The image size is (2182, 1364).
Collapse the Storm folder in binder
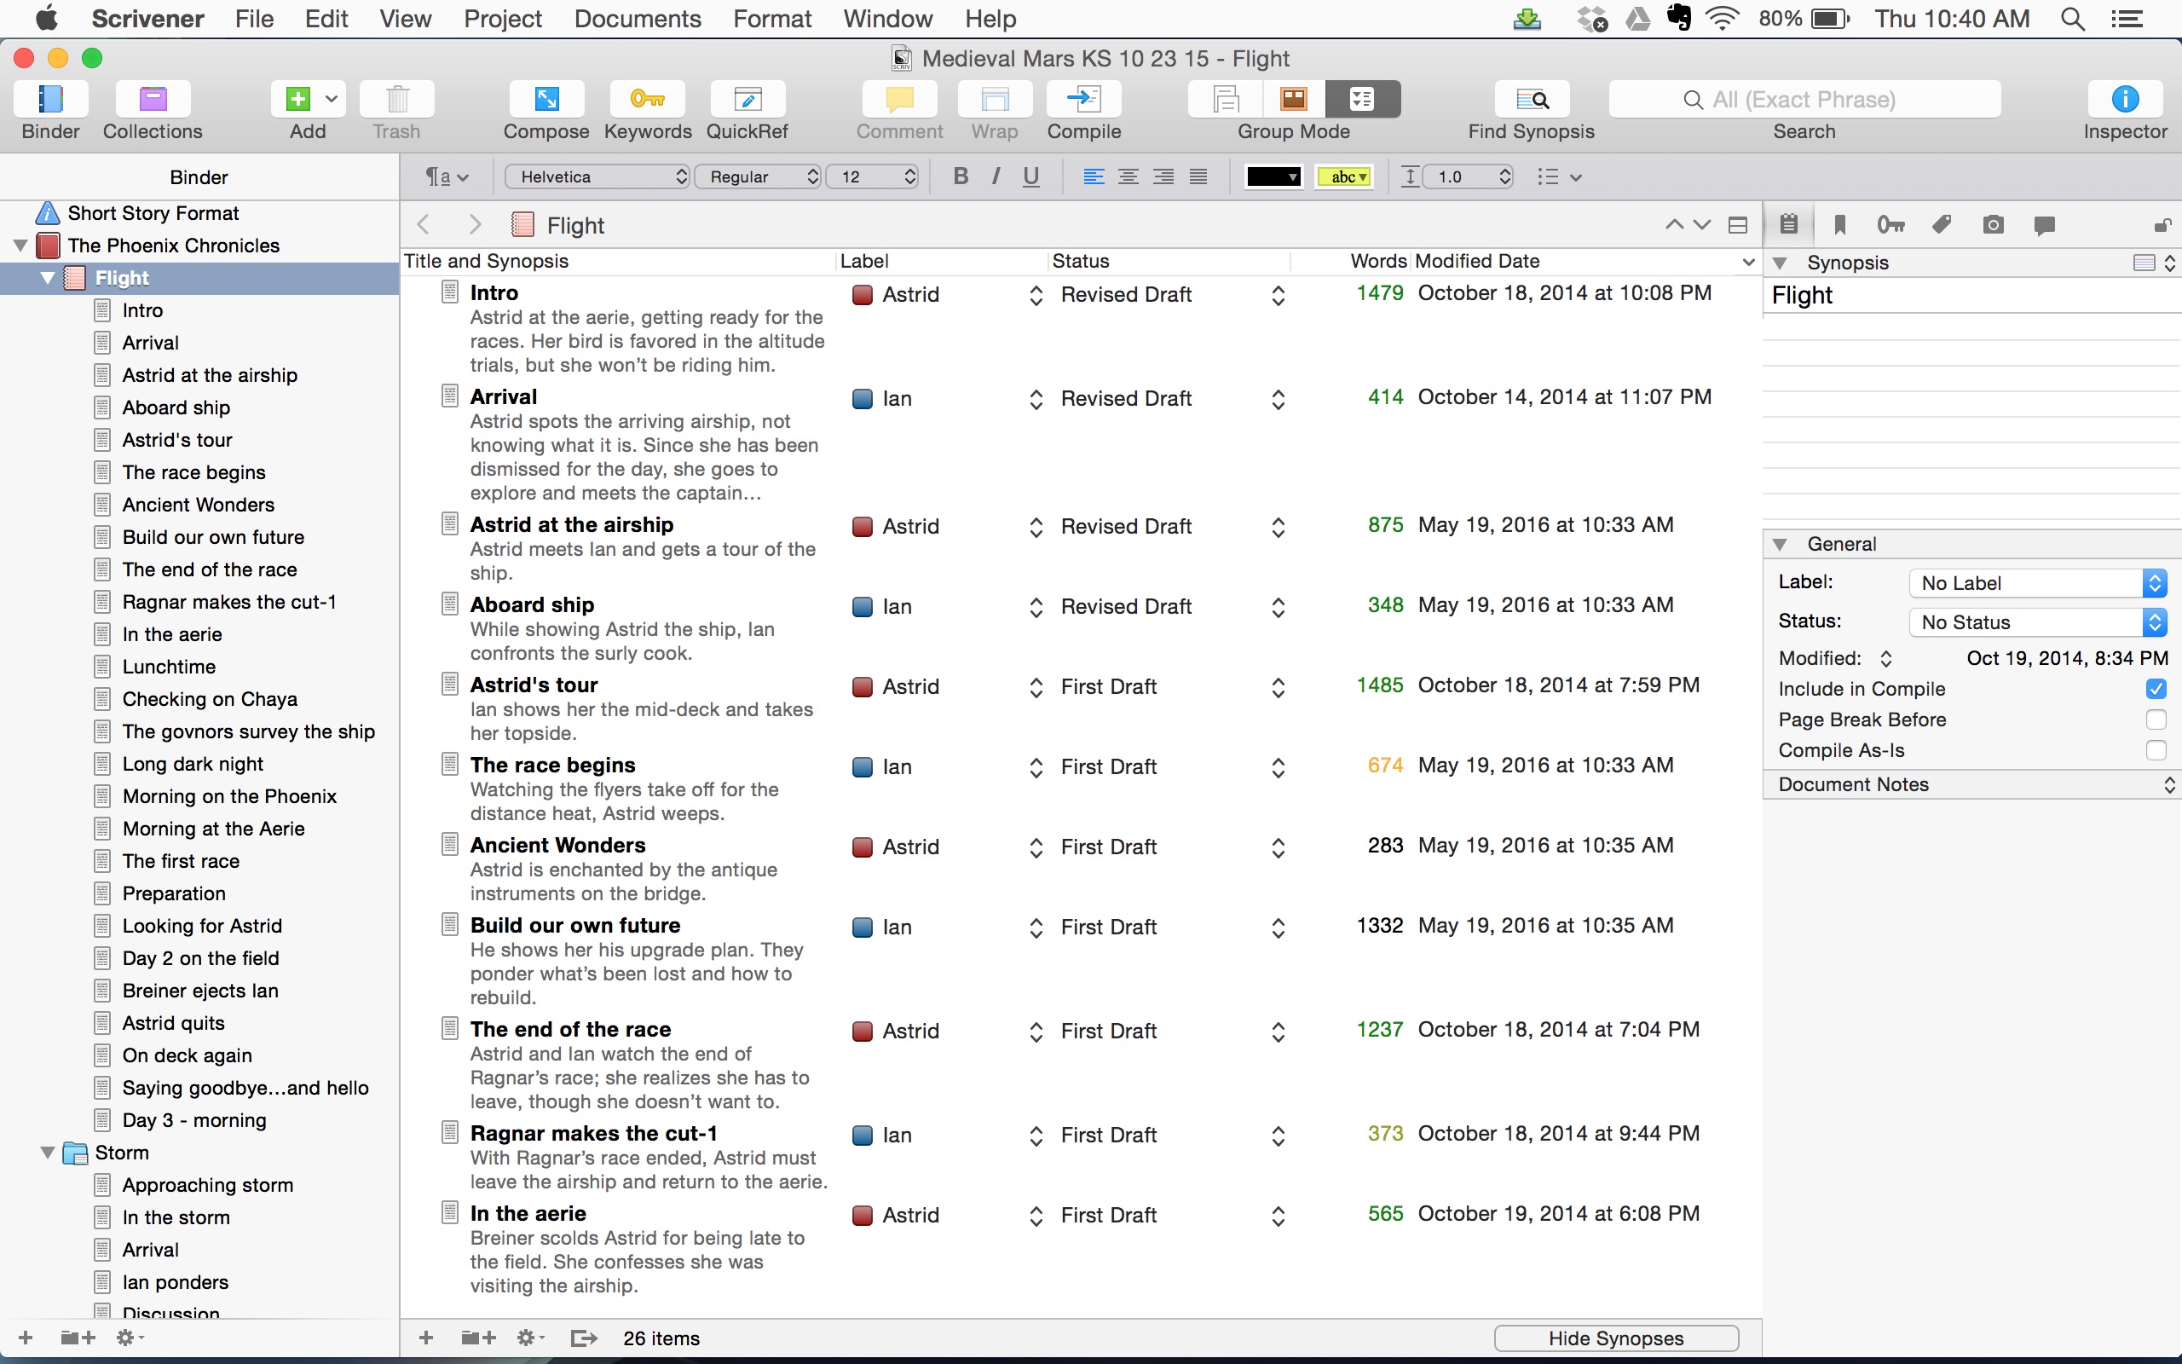point(47,1153)
